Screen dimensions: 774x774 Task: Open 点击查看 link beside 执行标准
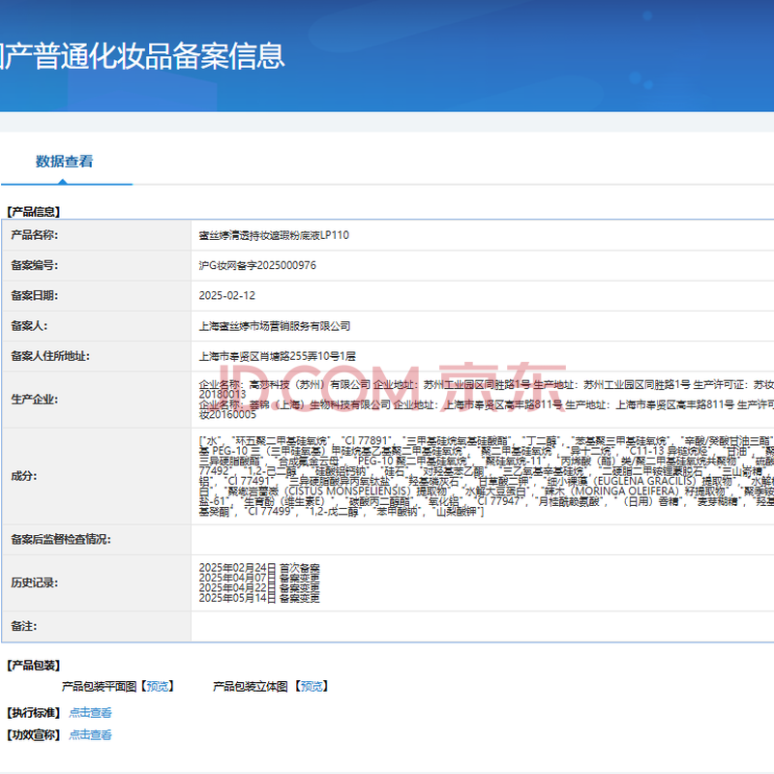pos(90,712)
